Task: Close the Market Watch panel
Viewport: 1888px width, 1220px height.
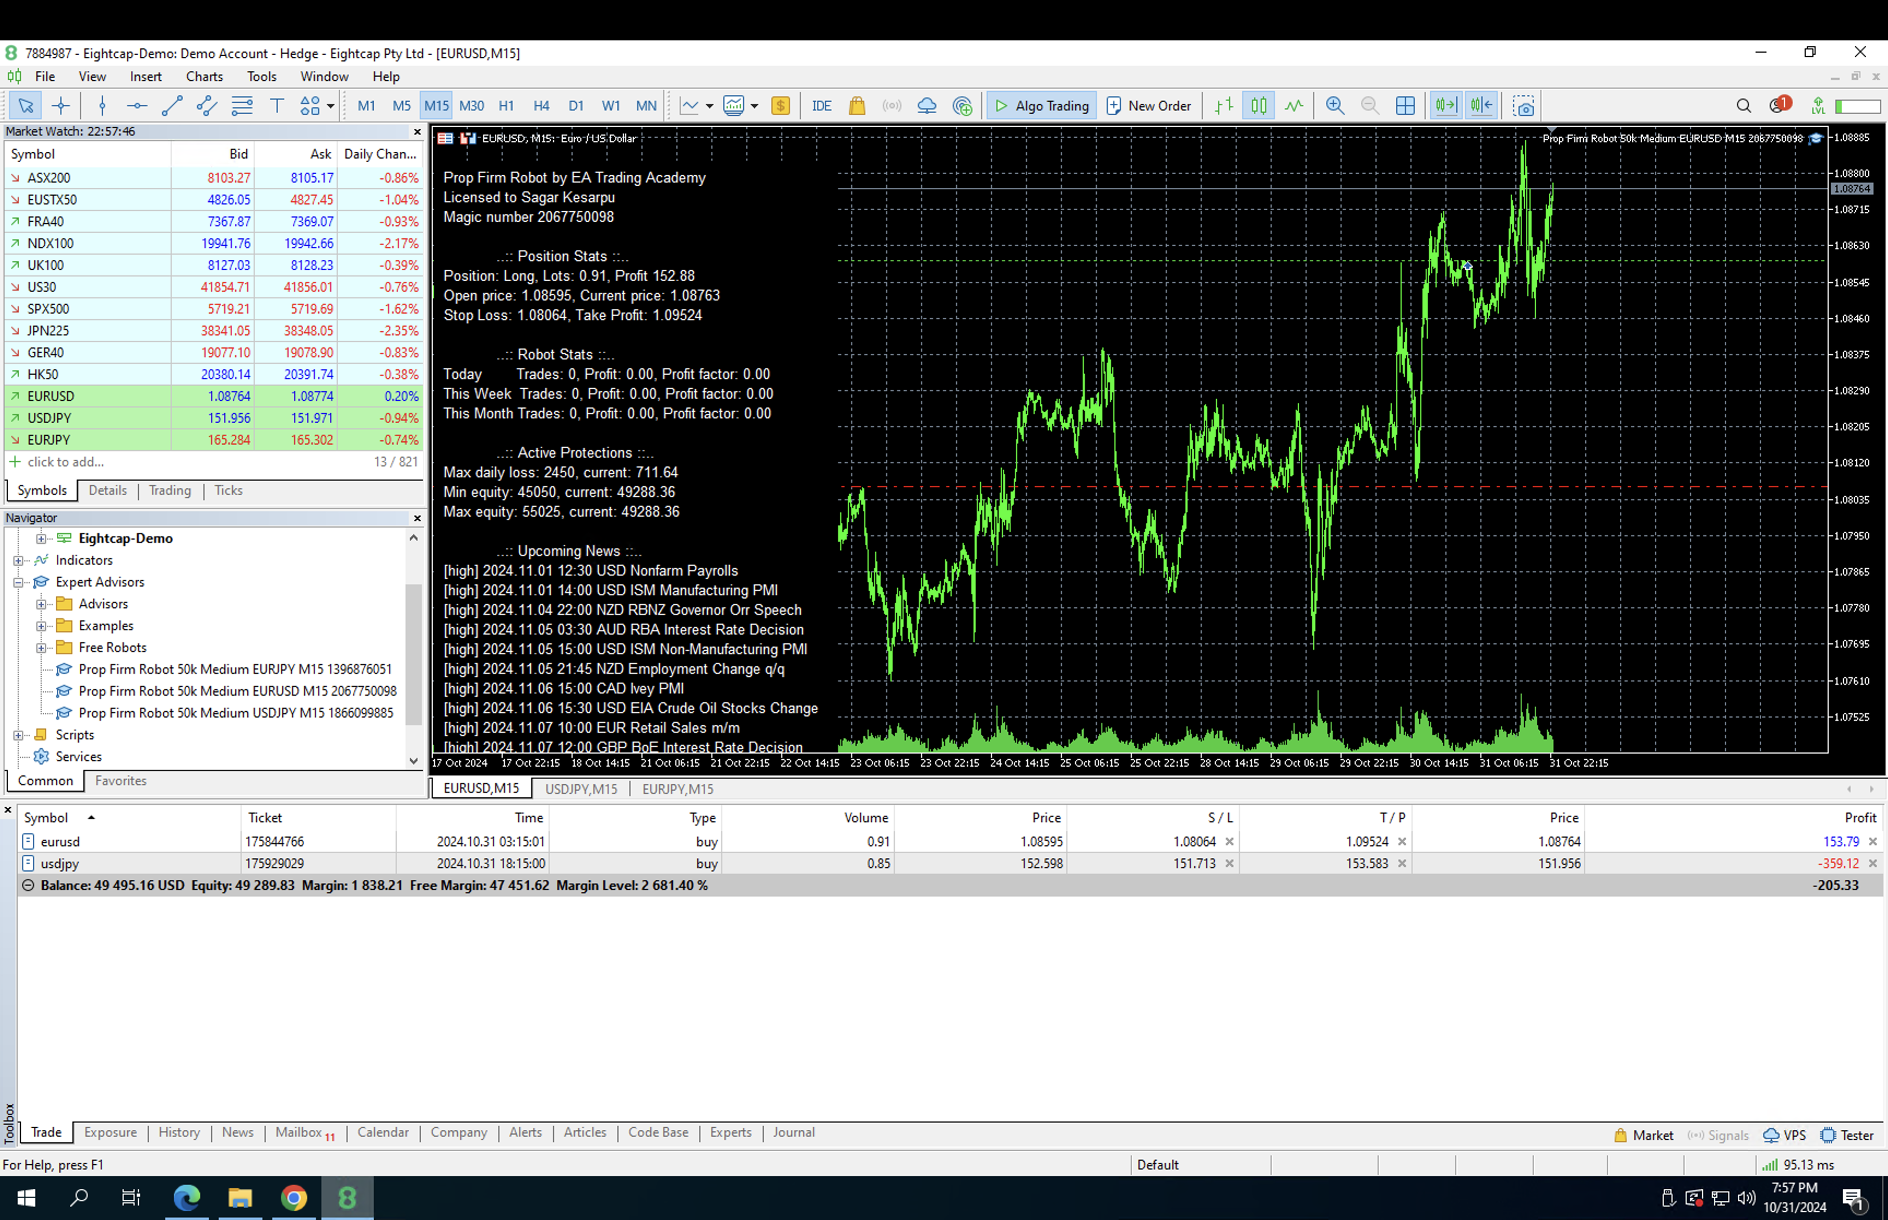Action: (417, 132)
